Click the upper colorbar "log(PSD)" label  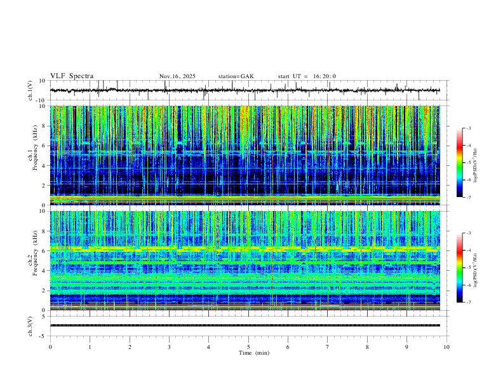475,165
